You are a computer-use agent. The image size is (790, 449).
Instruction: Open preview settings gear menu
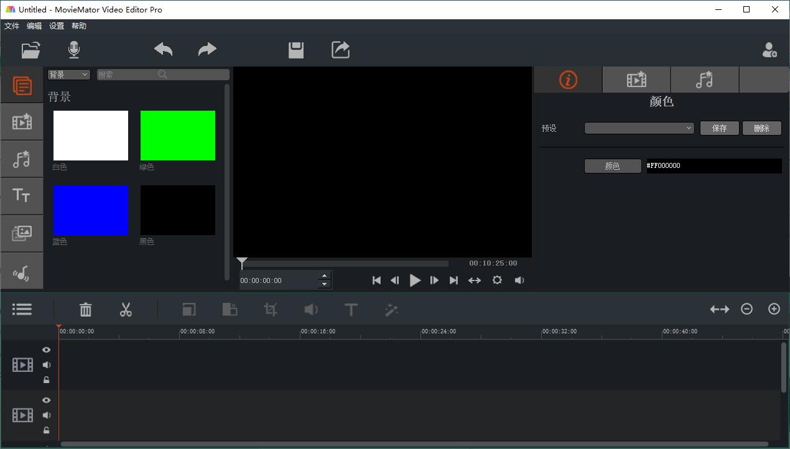point(497,280)
